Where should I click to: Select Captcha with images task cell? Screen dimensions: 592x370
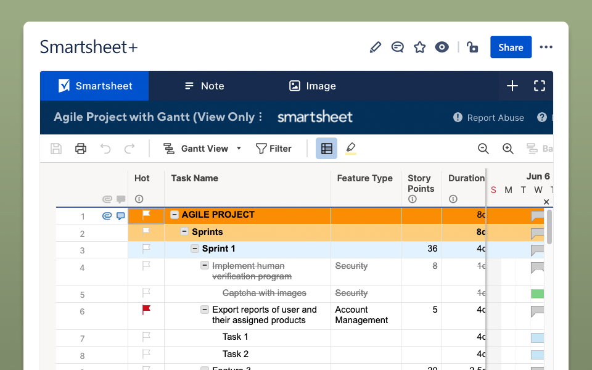tap(248, 294)
